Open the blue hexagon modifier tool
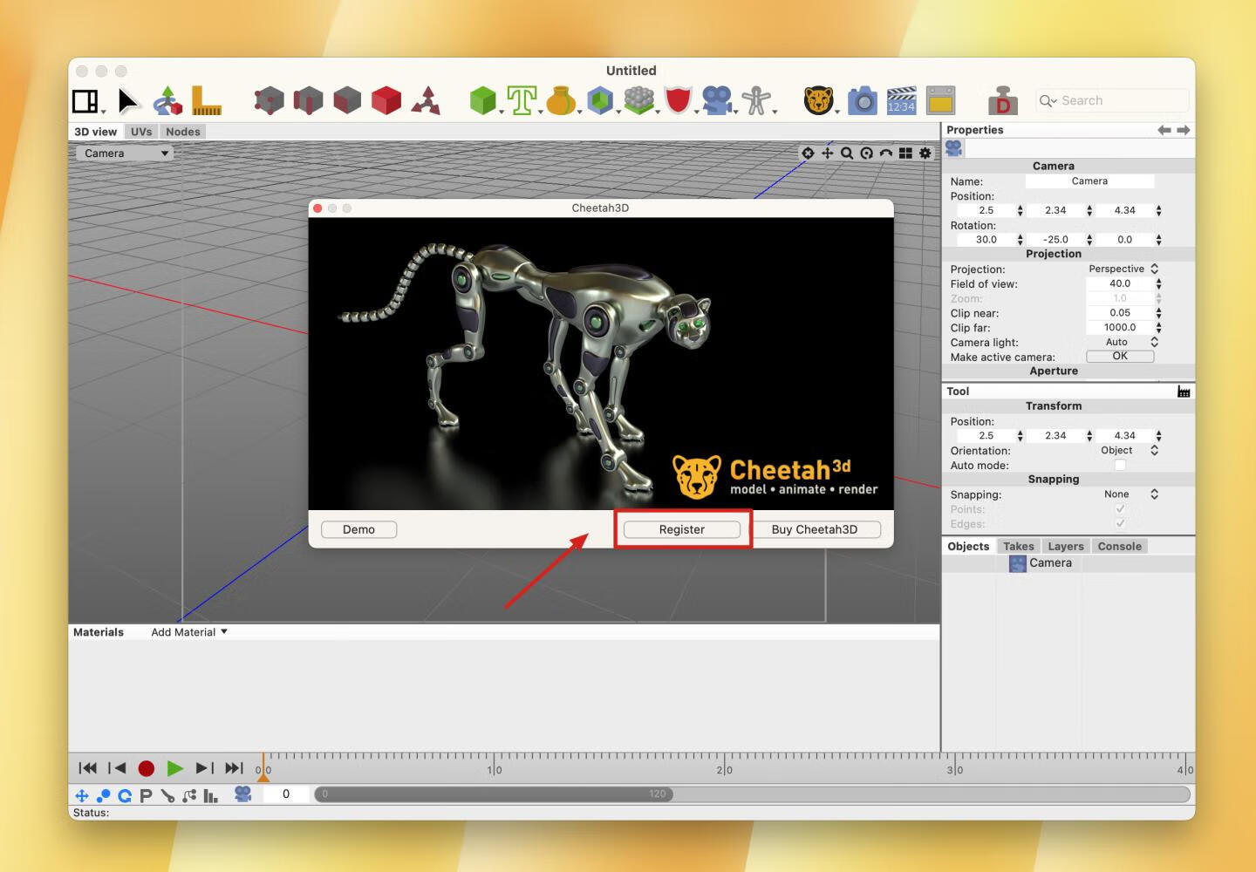The height and width of the screenshot is (872, 1256). click(600, 101)
